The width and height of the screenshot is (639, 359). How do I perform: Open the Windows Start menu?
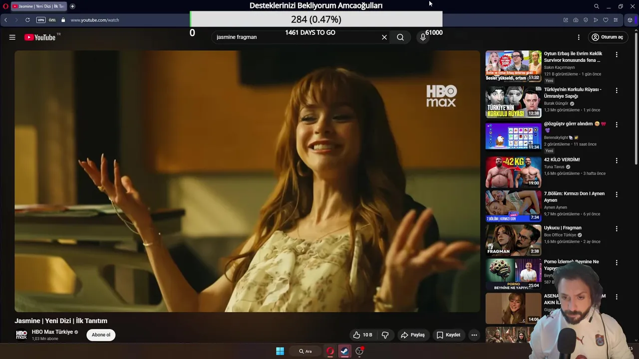[280, 351]
